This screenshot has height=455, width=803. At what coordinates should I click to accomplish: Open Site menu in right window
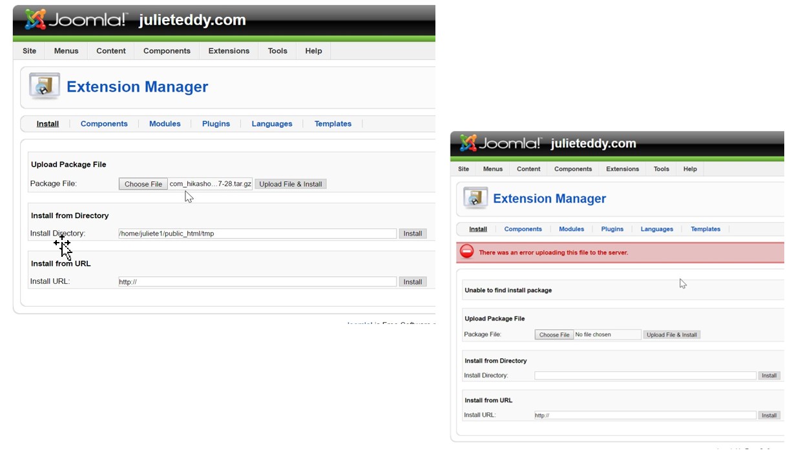[x=464, y=169]
